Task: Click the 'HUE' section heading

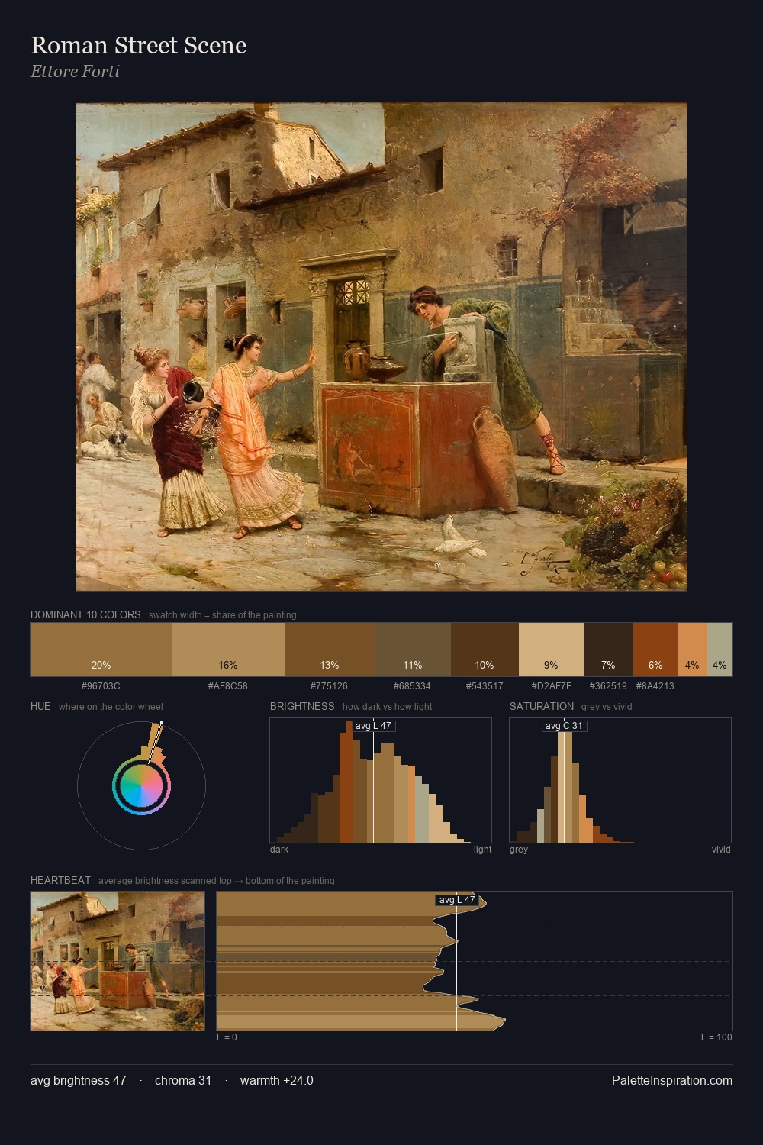Action: pos(40,706)
